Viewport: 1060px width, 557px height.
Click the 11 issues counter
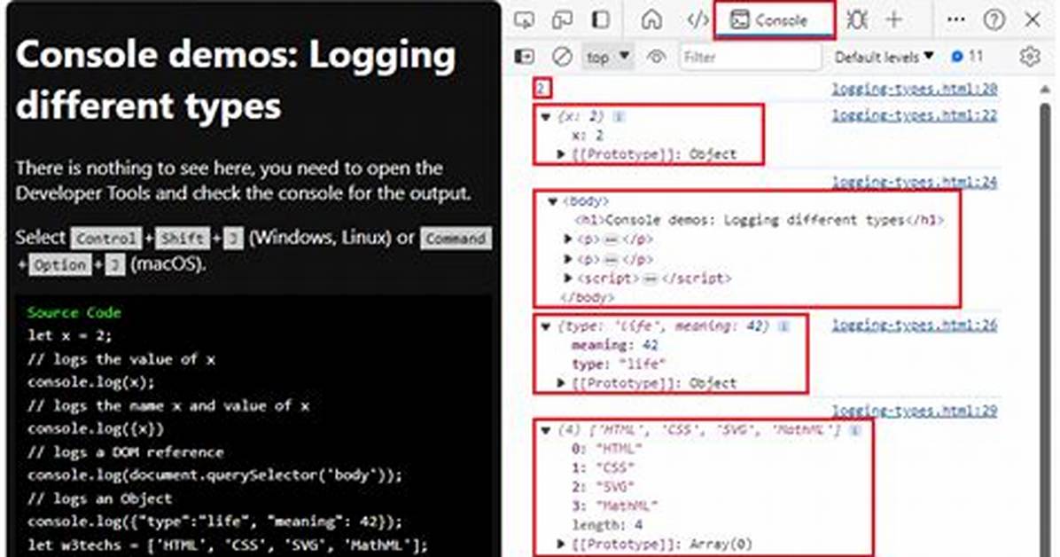tap(967, 57)
